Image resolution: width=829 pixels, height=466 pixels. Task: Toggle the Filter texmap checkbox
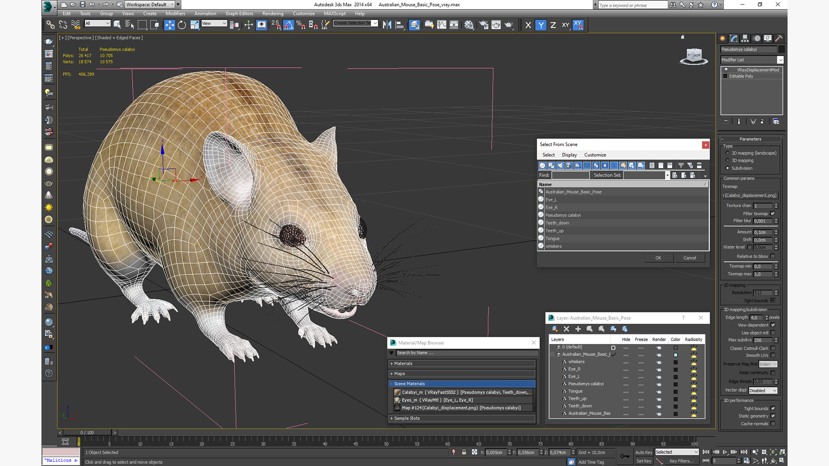[x=772, y=214]
